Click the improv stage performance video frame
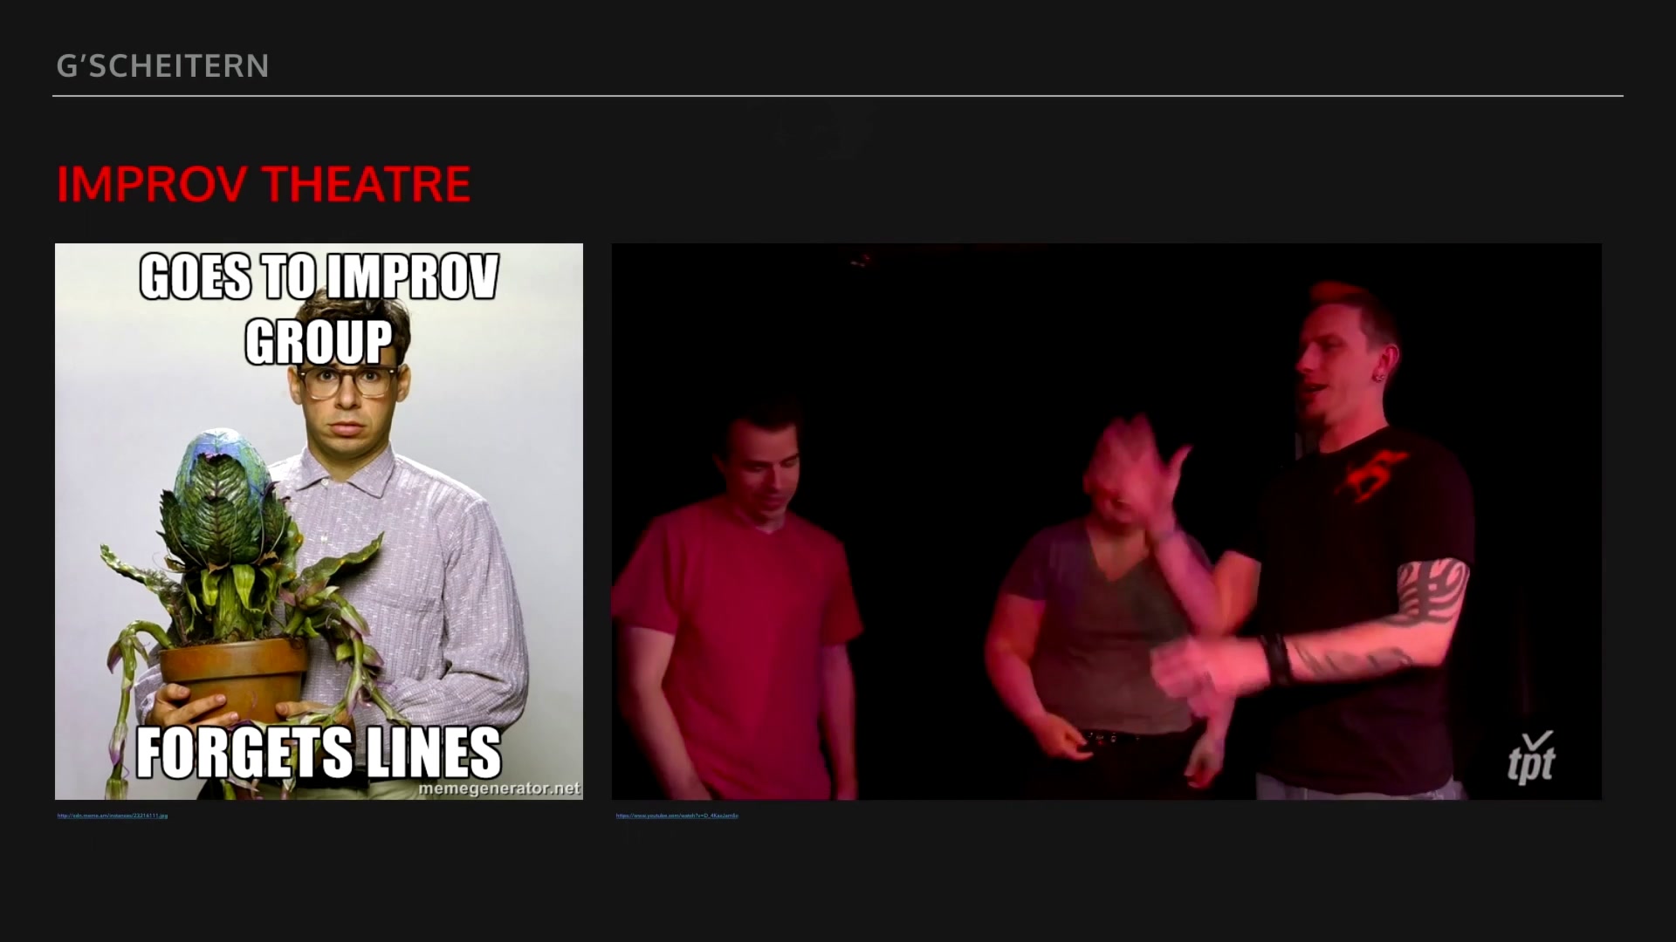This screenshot has width=1676, height=942. 1107,522
